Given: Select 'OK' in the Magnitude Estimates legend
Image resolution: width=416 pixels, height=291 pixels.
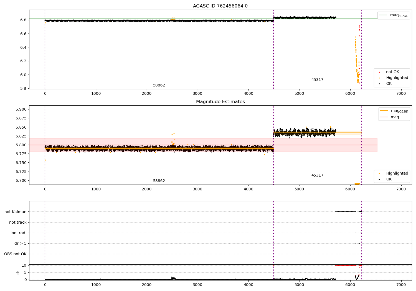Looking at the screenshot, I should tap(389, 179).
